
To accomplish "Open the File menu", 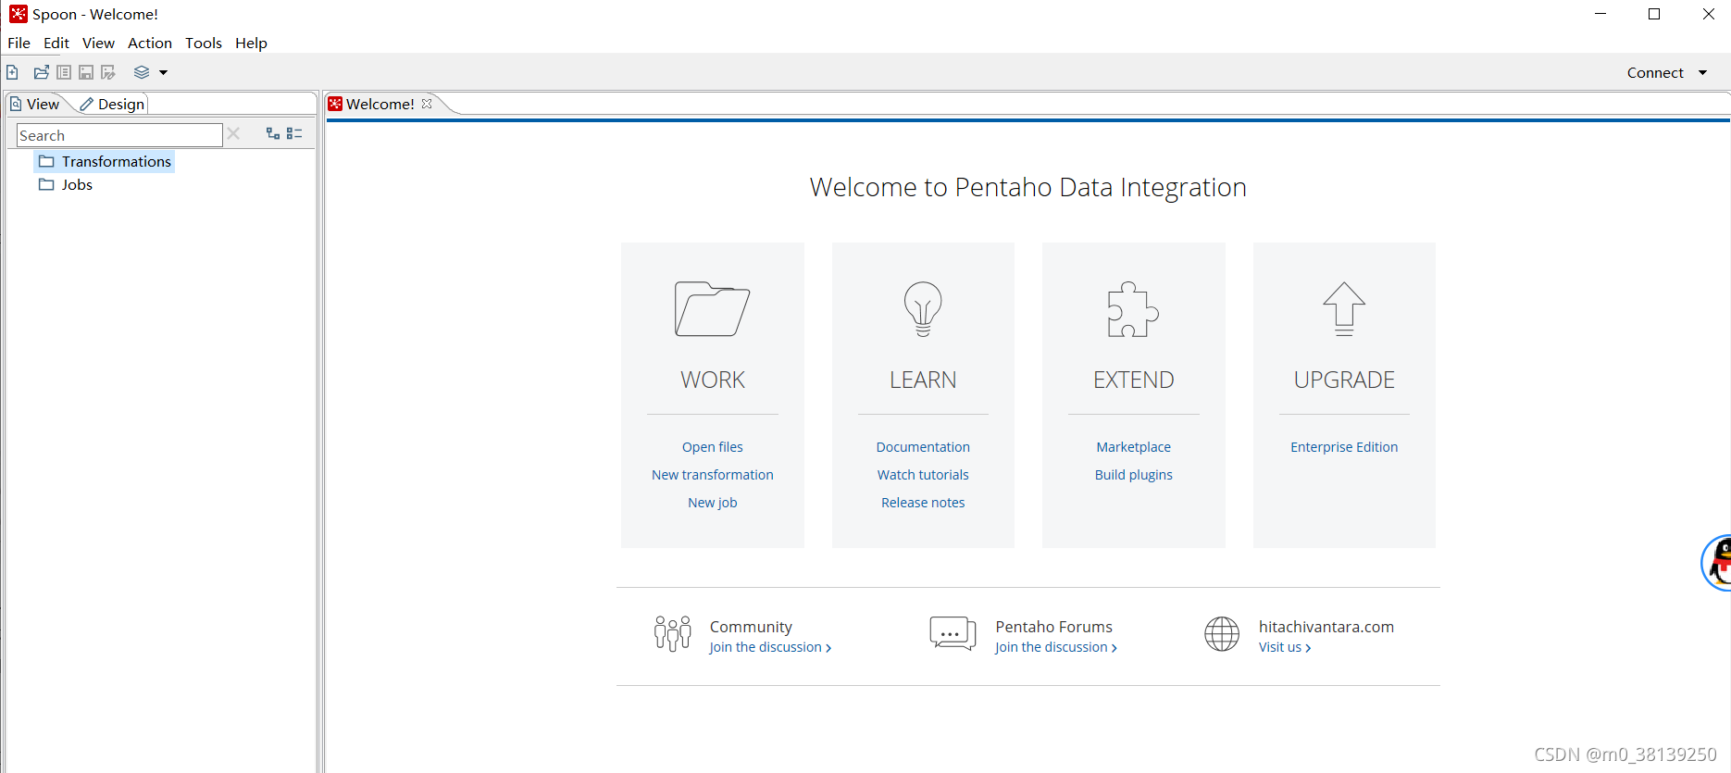I will click(19, 43).
